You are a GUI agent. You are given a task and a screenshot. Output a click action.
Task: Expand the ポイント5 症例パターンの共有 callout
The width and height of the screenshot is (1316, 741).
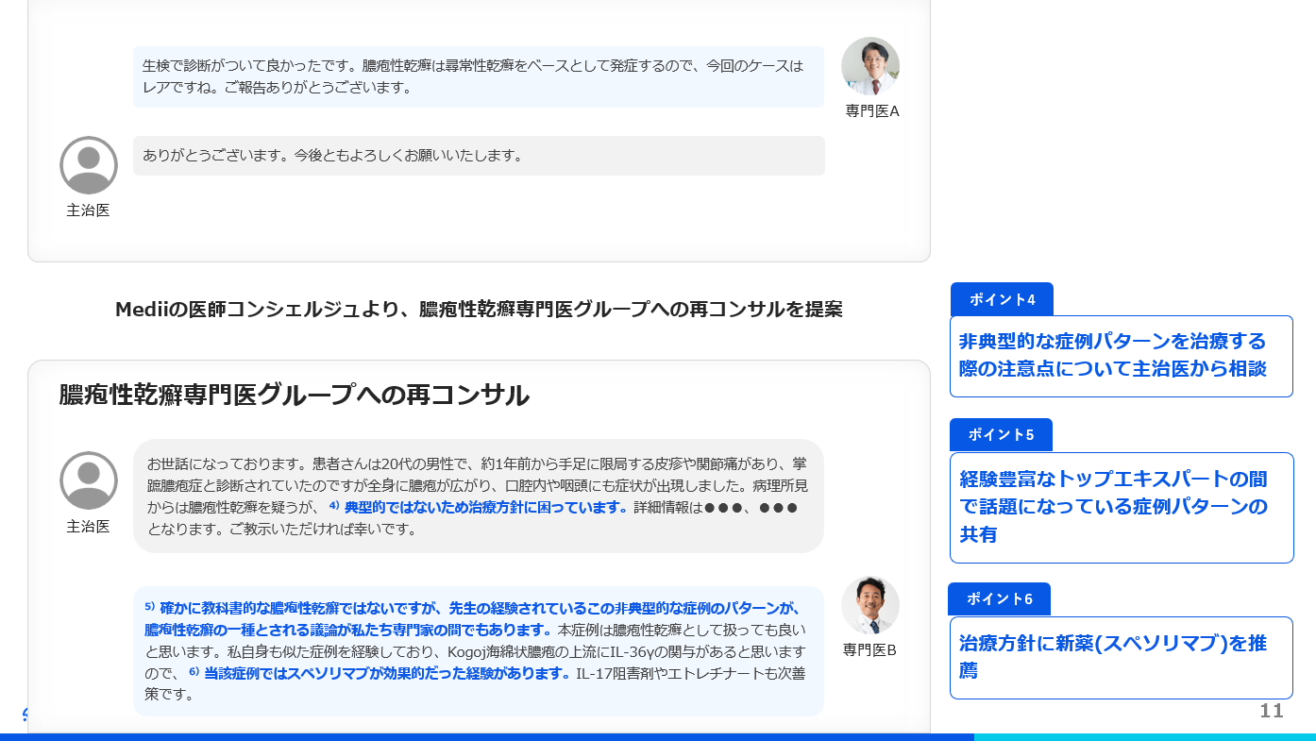1121,507
